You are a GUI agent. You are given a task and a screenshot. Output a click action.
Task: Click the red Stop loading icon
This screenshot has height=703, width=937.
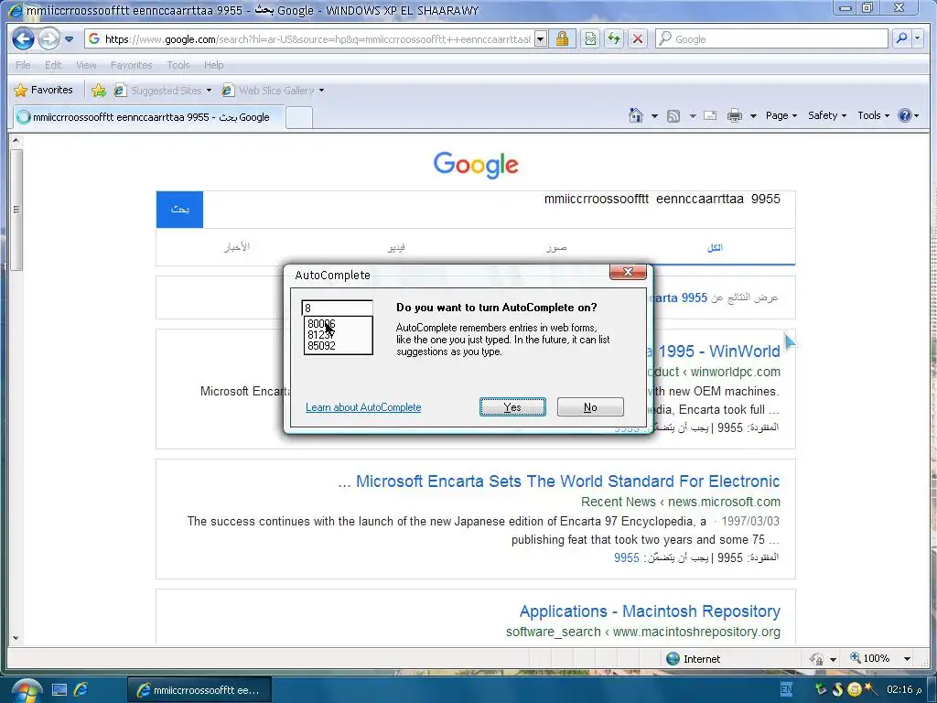pos(638,39)
